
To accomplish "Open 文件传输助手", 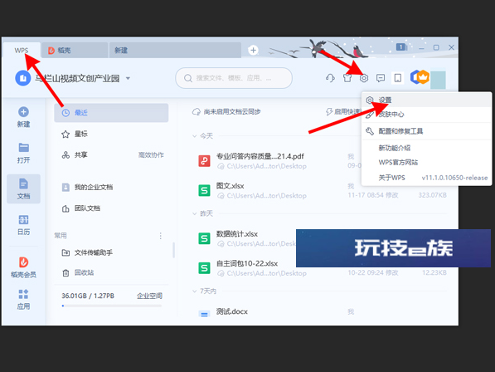I will pos(111,252).
